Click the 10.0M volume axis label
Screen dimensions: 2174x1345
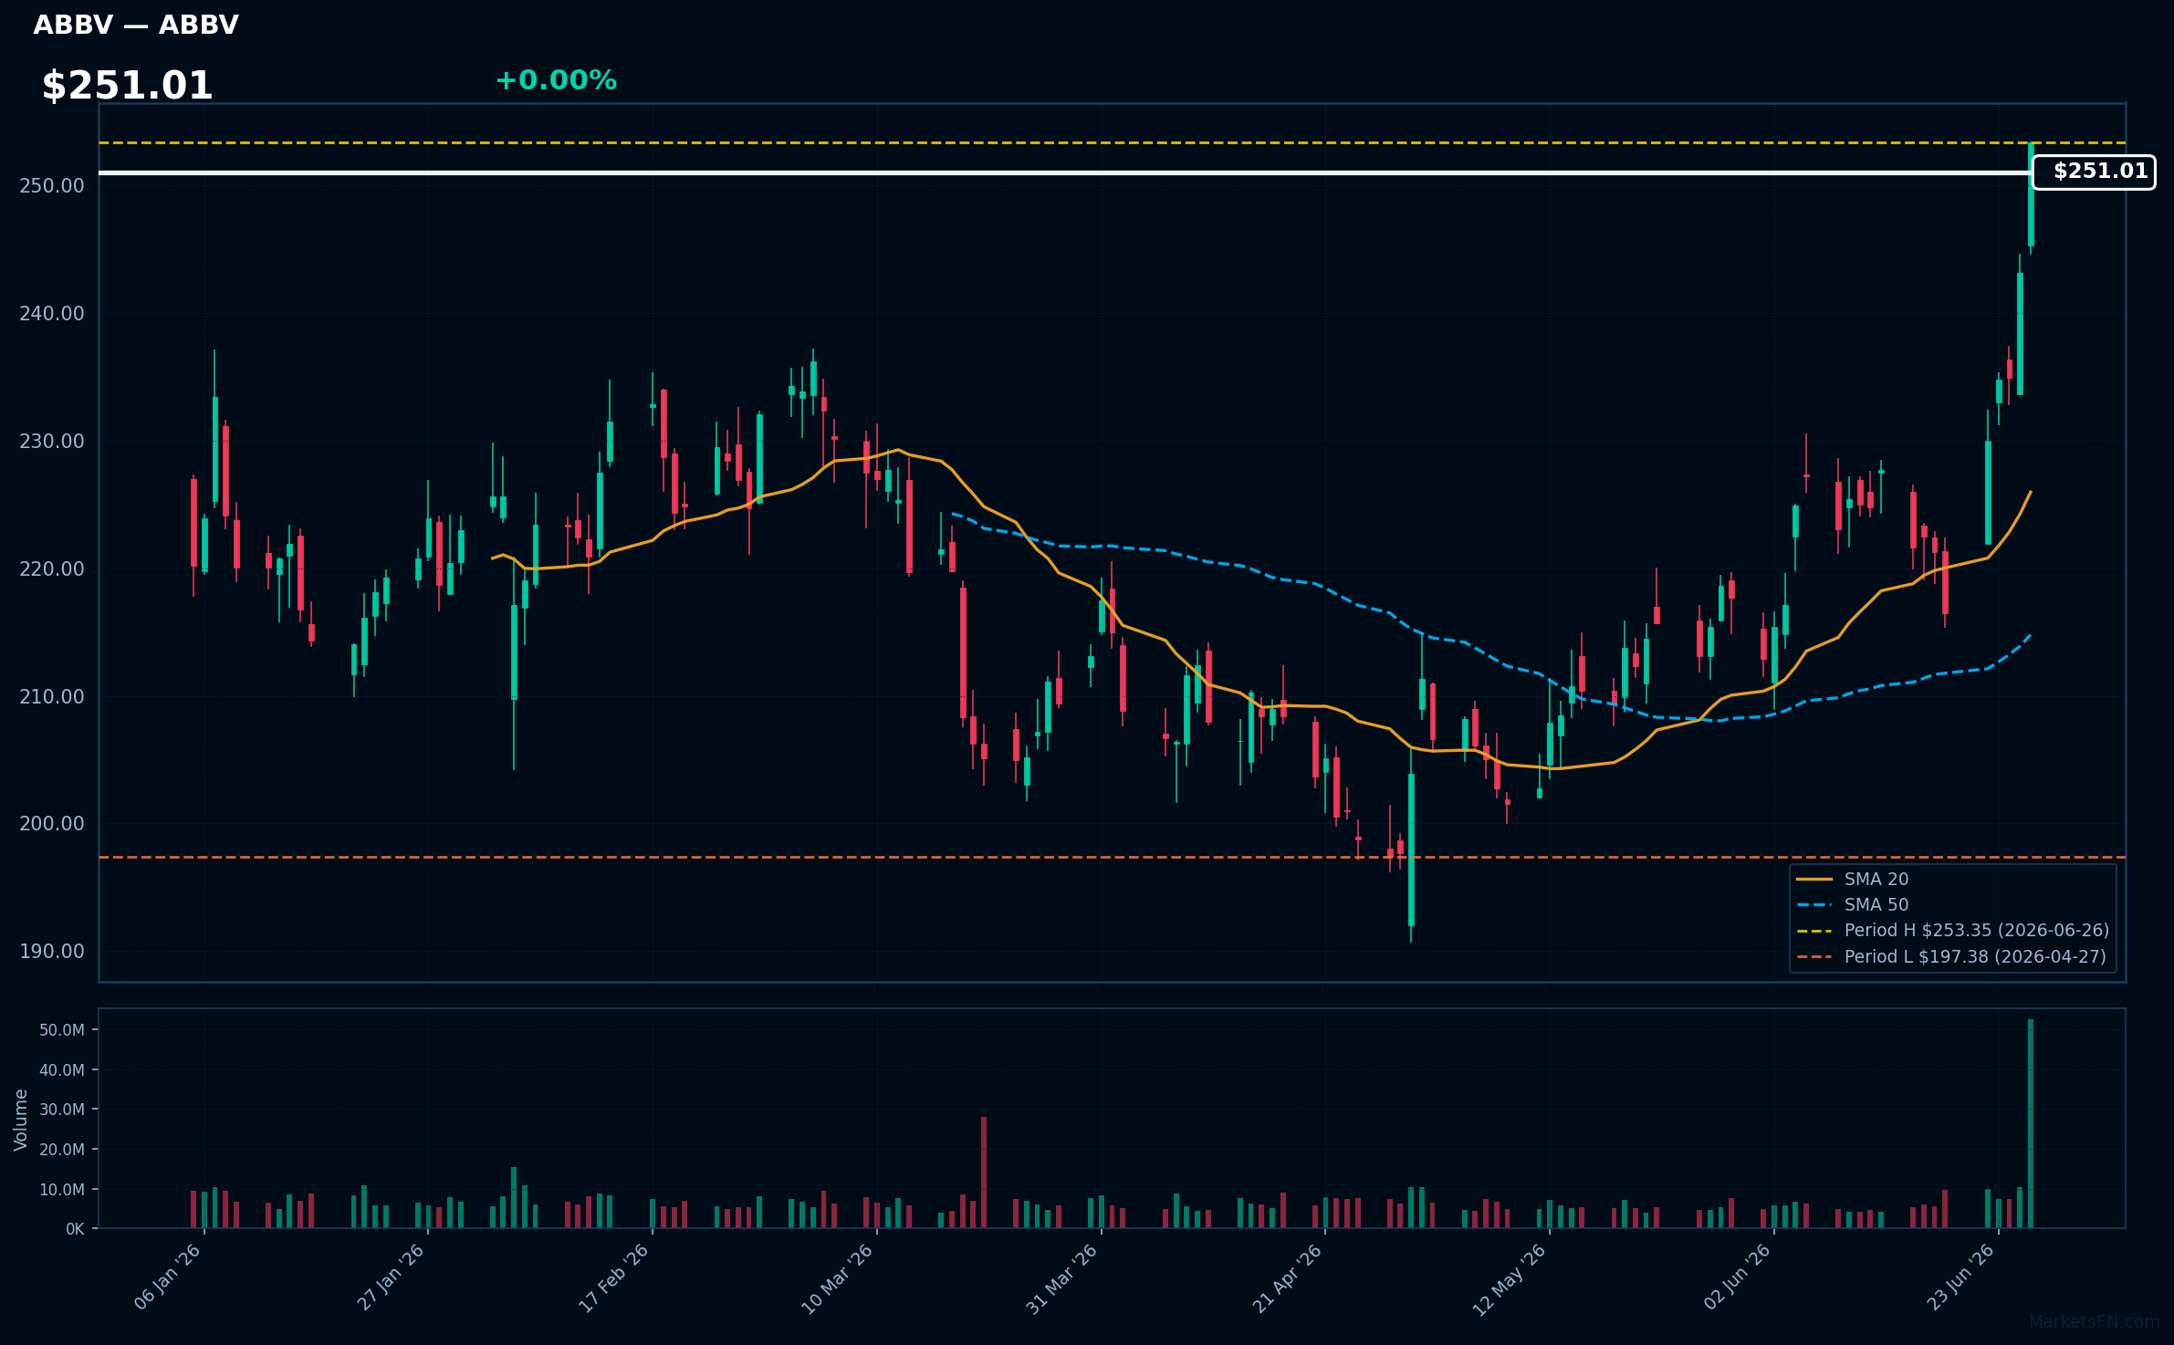pyautogui.click(x=61, y=1190)
